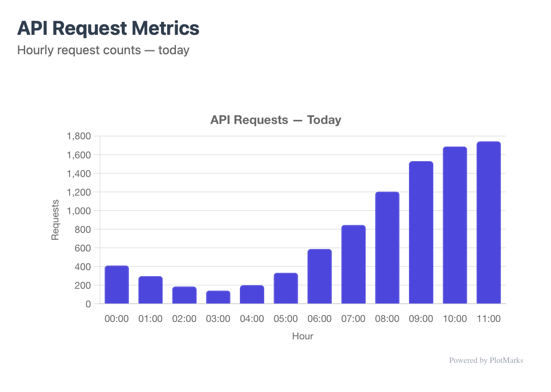Click the 05:00 bar in the chart
Screen dimensions: 551x392
[x=286, y=288]
